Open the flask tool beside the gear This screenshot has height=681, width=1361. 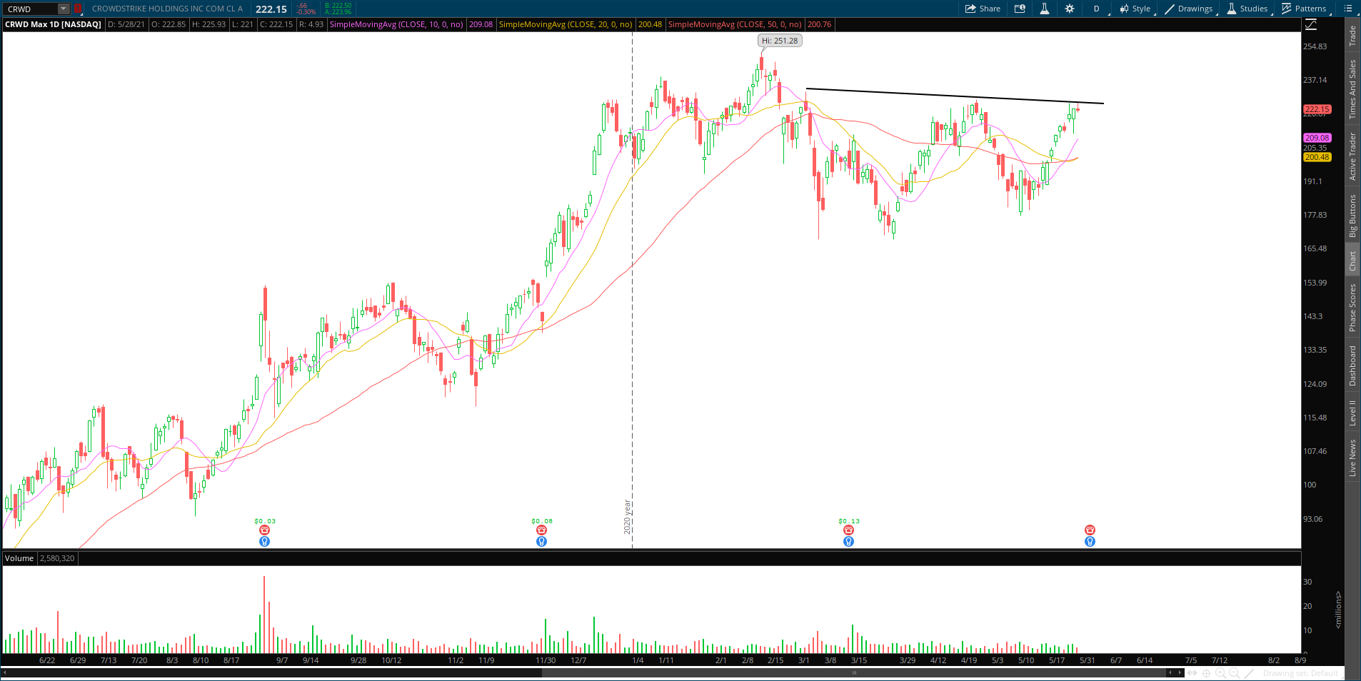(1044, 9)
